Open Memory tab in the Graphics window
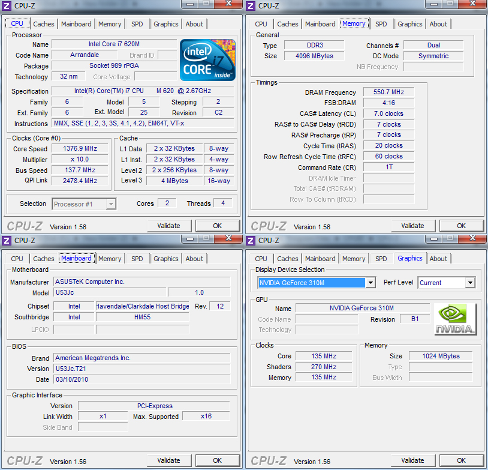The image size is (488, 470). pyautogui.click(x=354, y=259)
